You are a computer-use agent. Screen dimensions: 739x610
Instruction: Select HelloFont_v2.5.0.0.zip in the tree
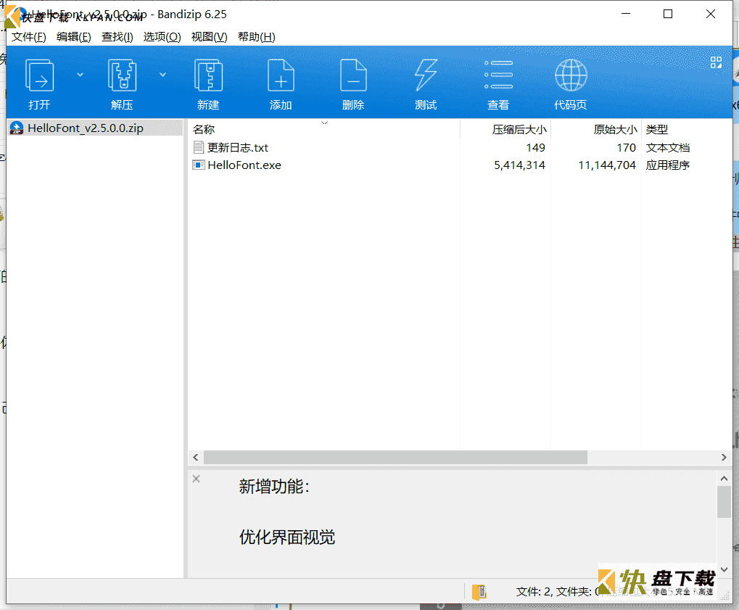click(x=95, y=128)
